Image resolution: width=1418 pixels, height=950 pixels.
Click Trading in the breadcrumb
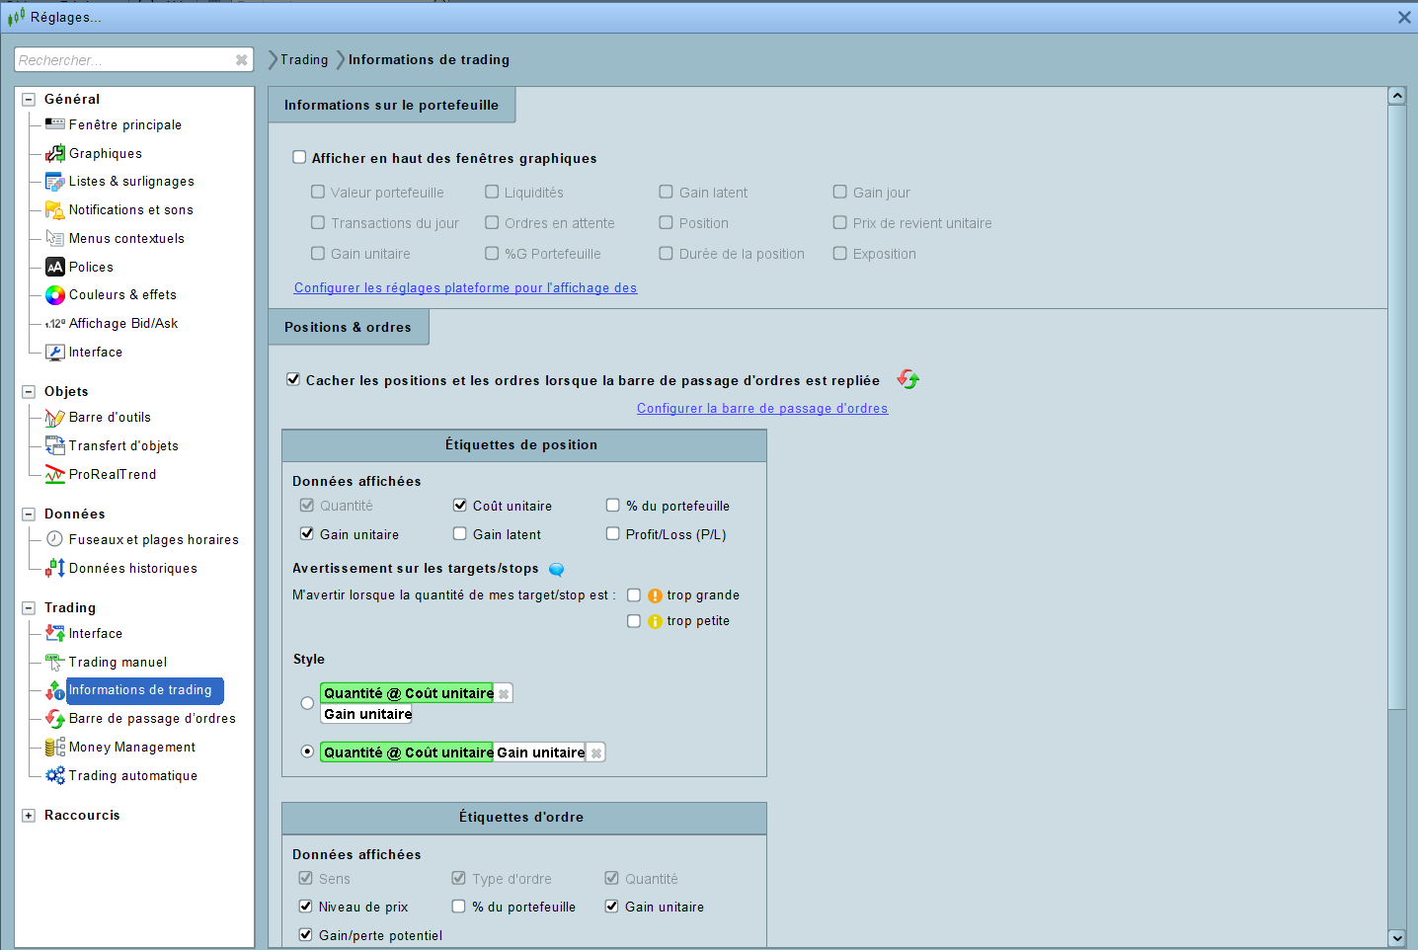pyautogui.click(x=304, y=59)
